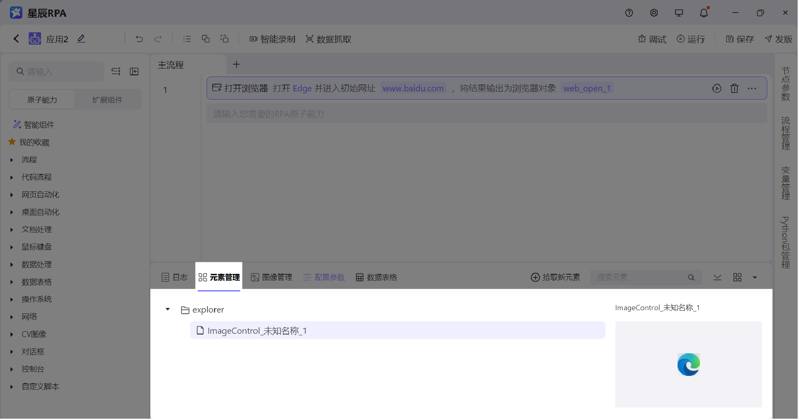Click the 拾取新元素 button
This screenshot has height=419, width=798.
tap(555, 277)
